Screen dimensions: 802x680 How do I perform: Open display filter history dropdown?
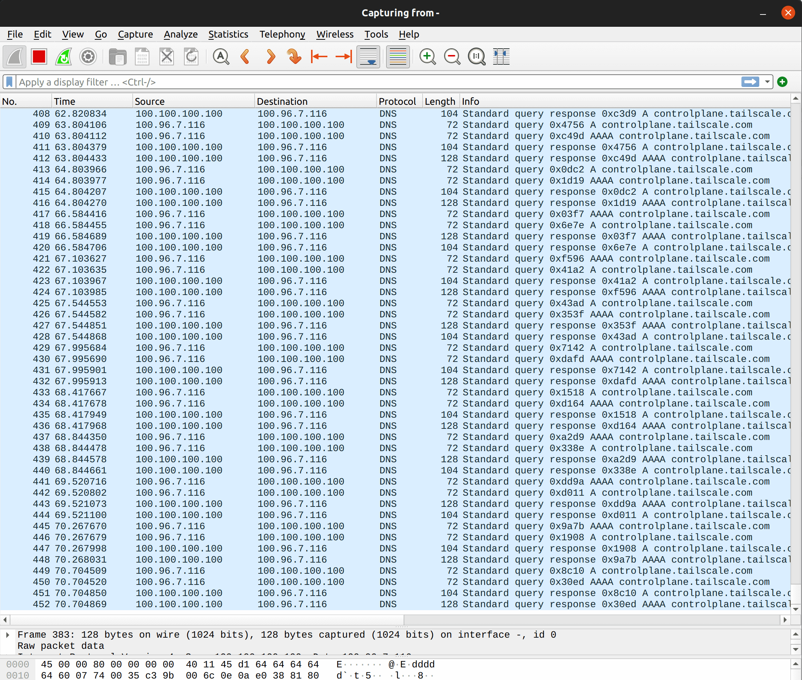[x=767, y=82]
